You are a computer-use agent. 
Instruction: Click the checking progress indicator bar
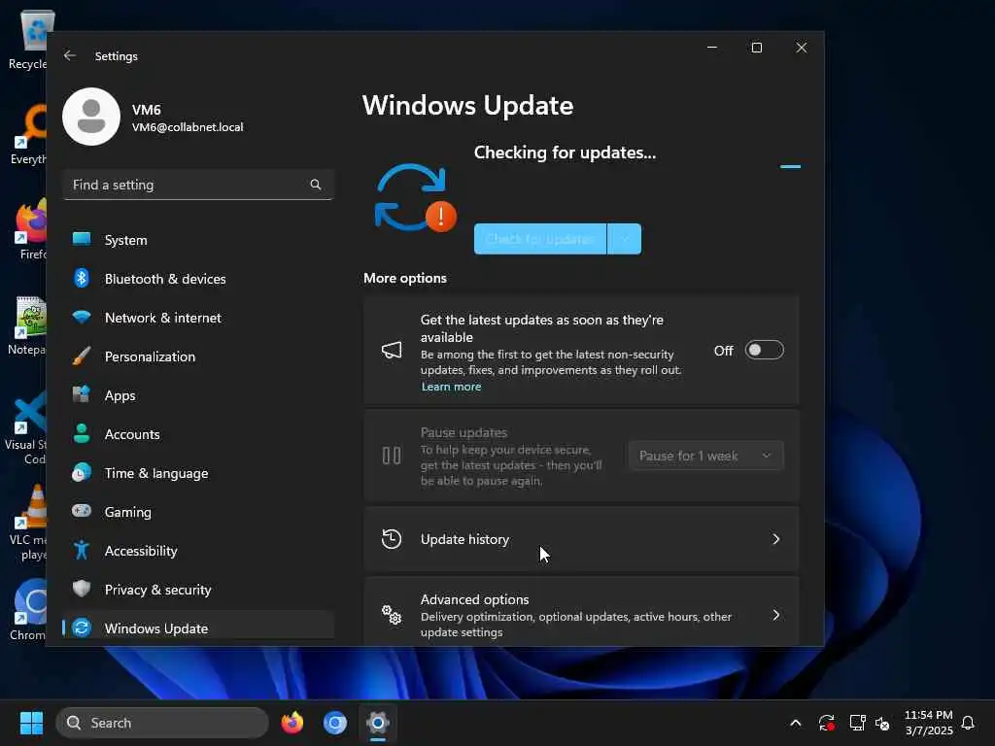tap(790, 167)
